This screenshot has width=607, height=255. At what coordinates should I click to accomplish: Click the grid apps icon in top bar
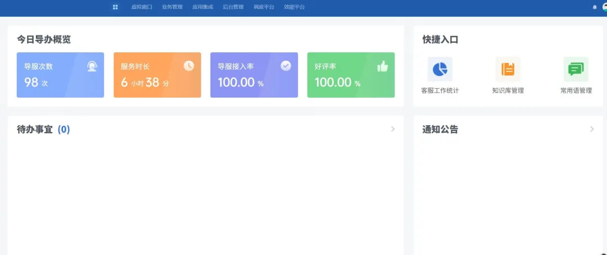[x=115, y=7]
